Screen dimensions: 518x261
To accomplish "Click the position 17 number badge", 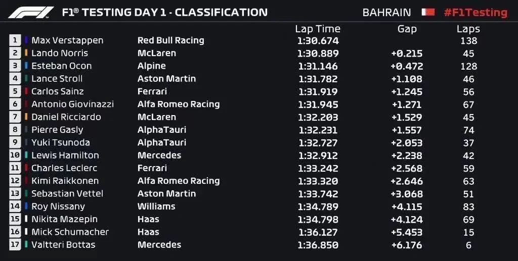I will (x=15, y=244).
